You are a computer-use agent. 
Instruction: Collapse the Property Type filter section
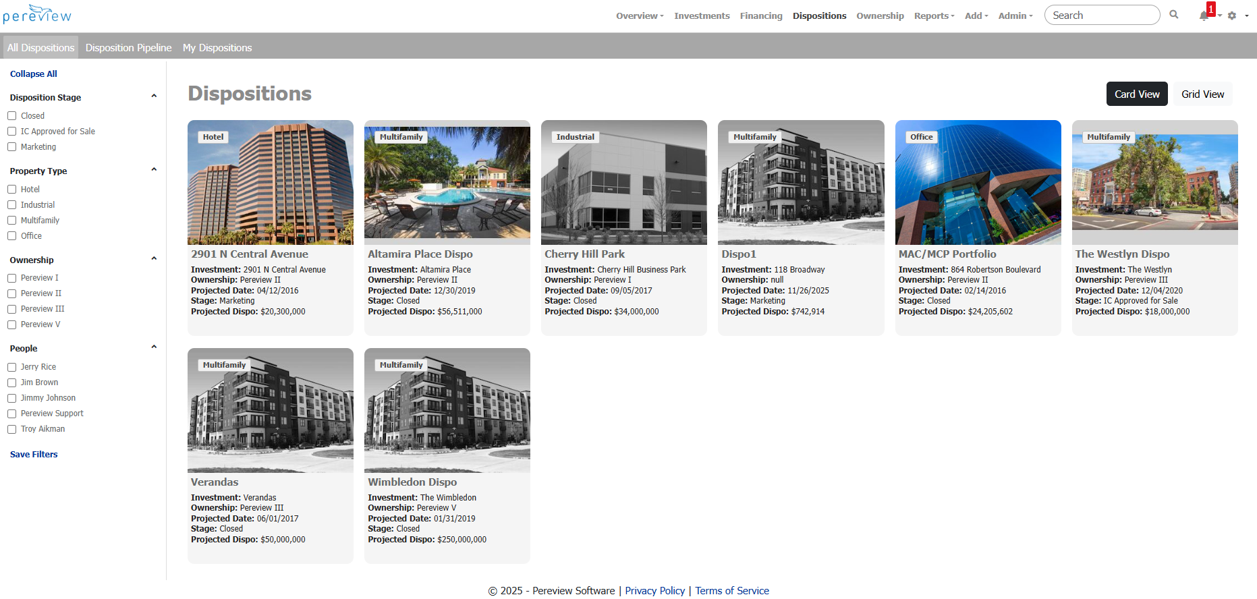click(154, 170)
